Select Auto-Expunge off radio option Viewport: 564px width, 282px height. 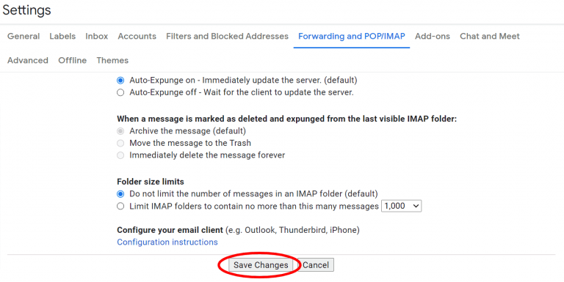120,92
